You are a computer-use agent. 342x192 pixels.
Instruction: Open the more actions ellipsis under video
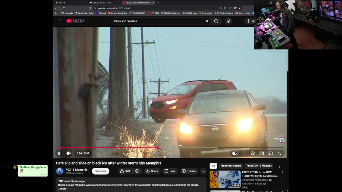(x=203, y=171)
